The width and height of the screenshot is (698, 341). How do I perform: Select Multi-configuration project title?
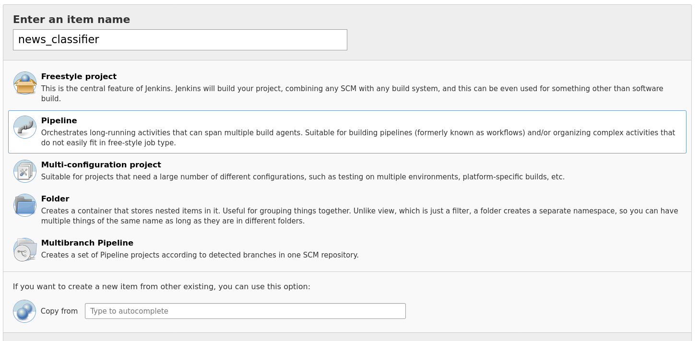coord(101,165)
